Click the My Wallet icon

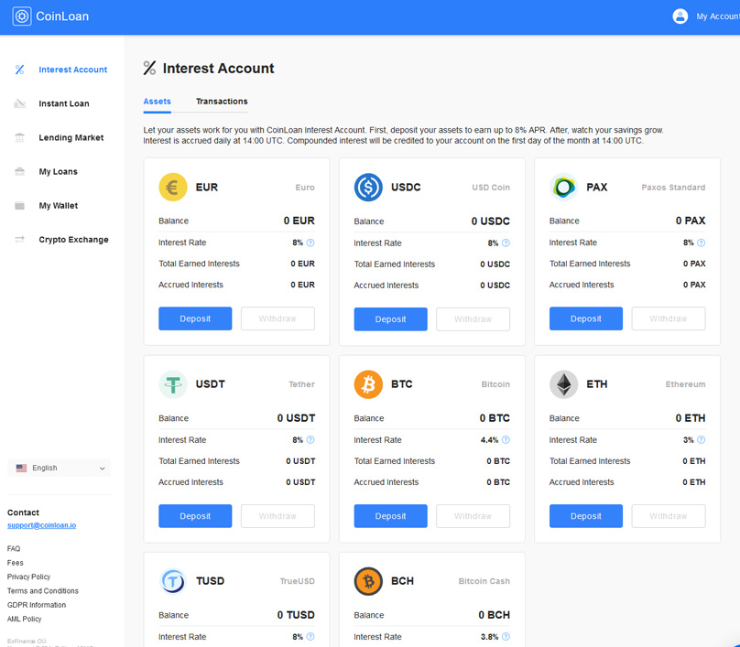[x=19, y=206]
